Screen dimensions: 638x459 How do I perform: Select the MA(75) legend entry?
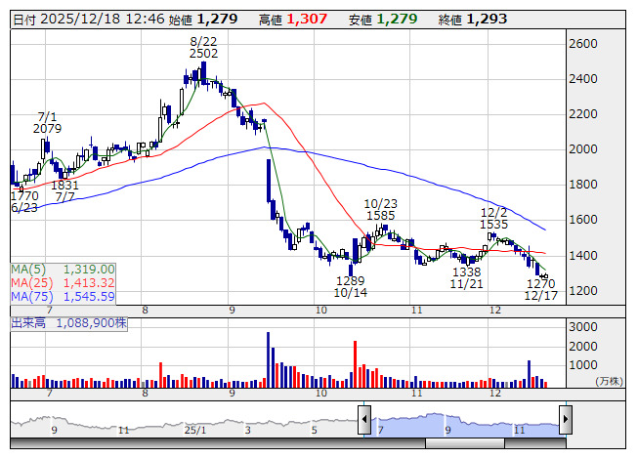click(x=64, y=296)
